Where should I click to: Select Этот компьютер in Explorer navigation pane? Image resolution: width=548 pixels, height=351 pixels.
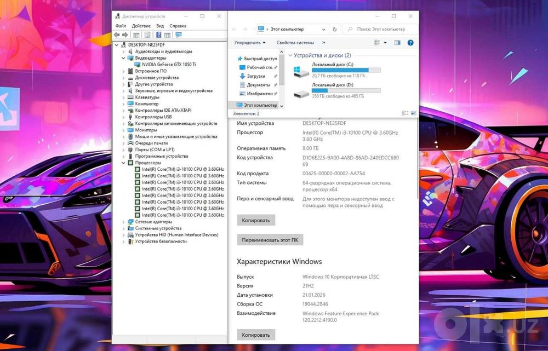[x=256, y=105]
